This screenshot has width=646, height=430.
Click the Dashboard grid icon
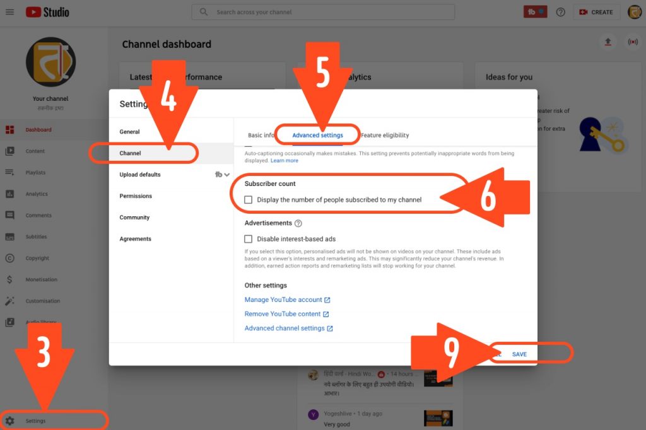[10, 130]
